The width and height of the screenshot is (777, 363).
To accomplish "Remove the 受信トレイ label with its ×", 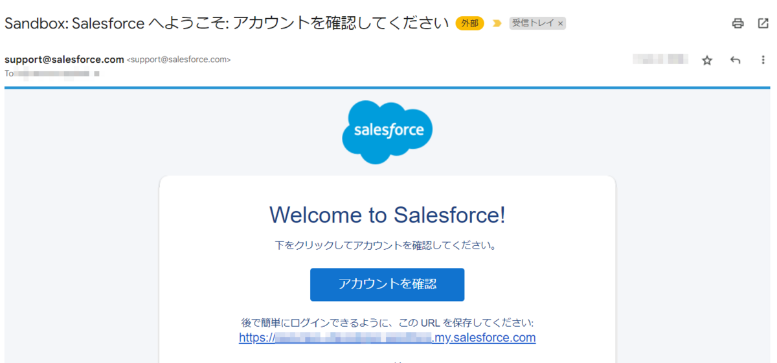I will (x=561, y=23).
